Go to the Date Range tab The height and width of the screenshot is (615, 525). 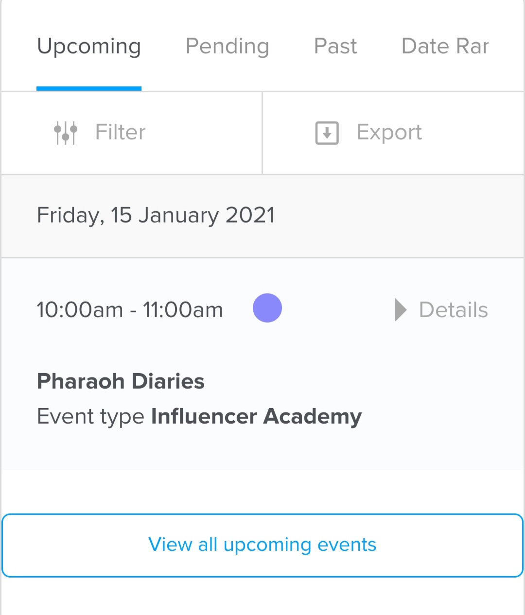click(445, 47)
